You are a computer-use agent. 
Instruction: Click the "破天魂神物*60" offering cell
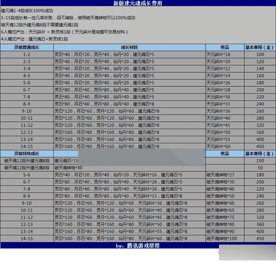pyautogui.click(x=225, y=203)
